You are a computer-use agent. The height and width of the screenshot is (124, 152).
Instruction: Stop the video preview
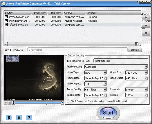point(10,103)
